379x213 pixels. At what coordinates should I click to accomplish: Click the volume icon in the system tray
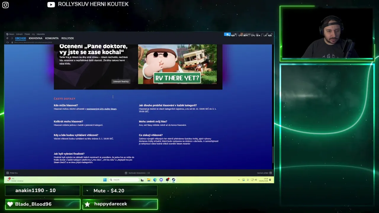tap(256, 180)
